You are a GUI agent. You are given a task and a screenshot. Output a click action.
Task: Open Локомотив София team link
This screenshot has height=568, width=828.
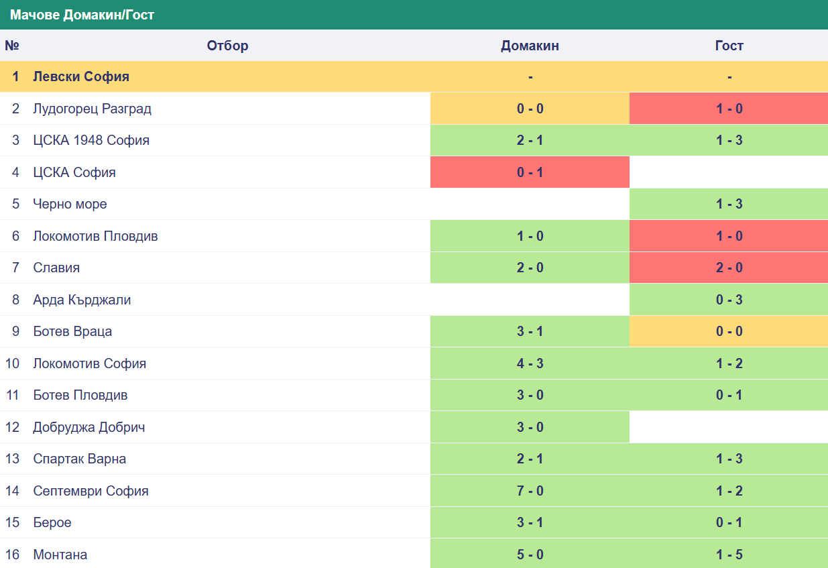click(89, 363)
